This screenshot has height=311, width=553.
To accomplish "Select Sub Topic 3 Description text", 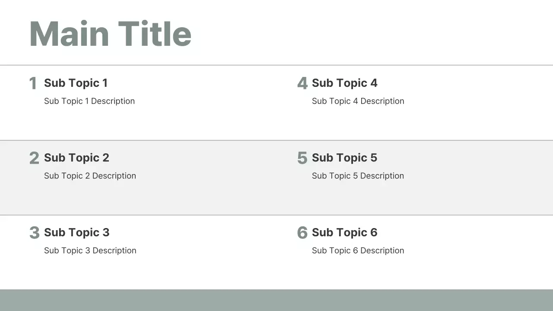I will [x=90, y=251].
